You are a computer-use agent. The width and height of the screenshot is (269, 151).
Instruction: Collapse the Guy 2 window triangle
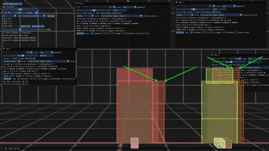click(x=176, y=2)
